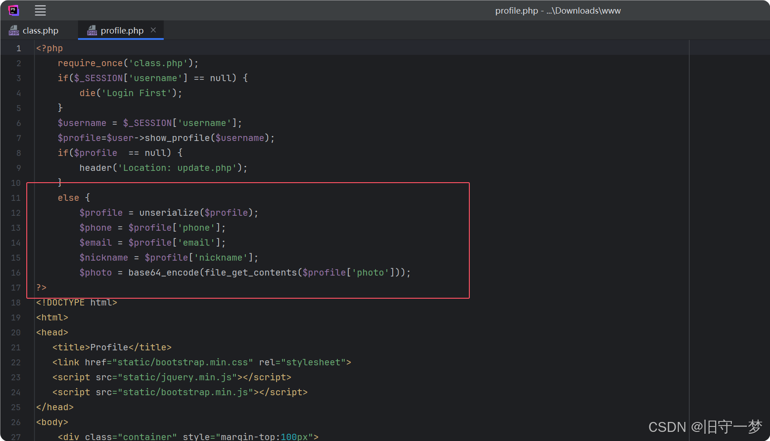The height and width of the screenshot is (441, 770).
Task: Click line number 1 in gutter
Action: click(x=19, y=48)
